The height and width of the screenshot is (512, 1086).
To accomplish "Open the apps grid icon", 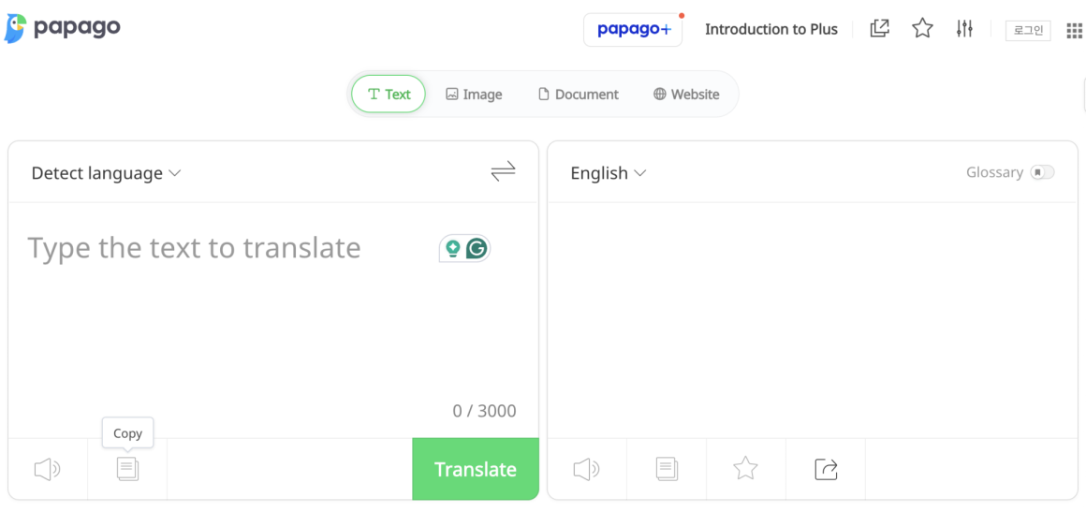I will tap(1074, 31).
